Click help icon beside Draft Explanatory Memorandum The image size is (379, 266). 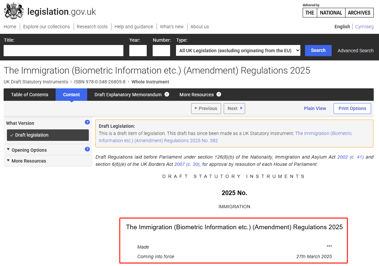tap(167, 95)
